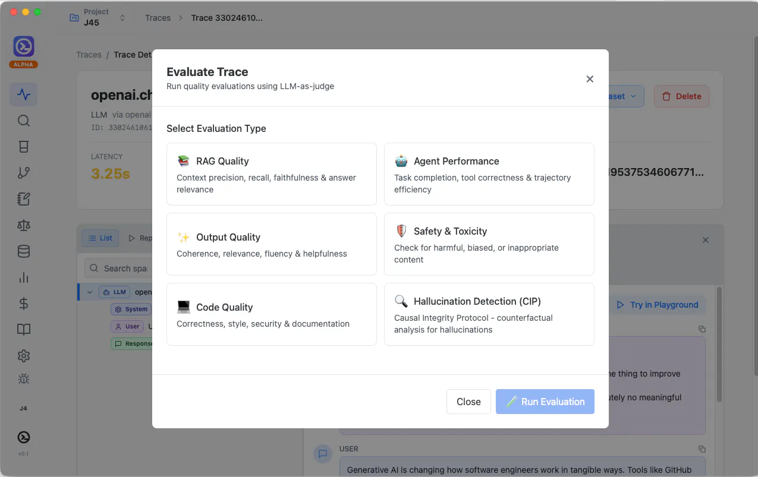Collapse the LLM span tree chevron
Image resolution: width=758 pixels, height=477 pixels.
[x=90, y=292]
